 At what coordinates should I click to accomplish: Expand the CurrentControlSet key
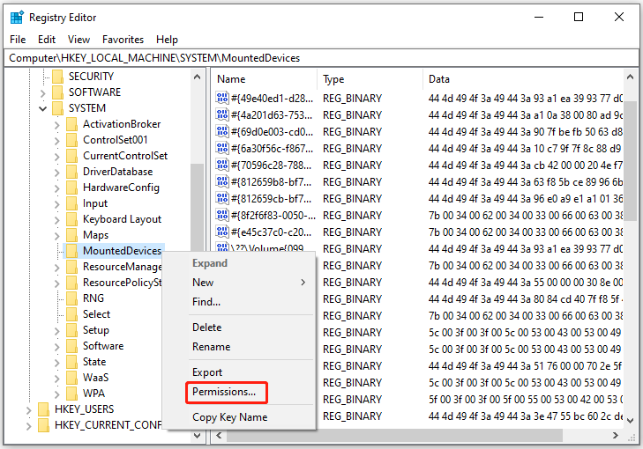[x=57, y=157]
